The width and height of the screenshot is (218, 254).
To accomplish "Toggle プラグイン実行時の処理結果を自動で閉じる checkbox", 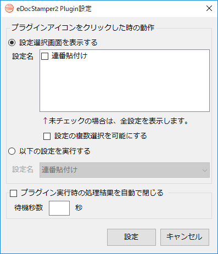I will tap(14, 193).
